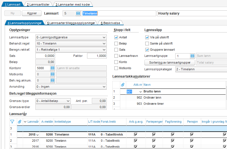Open the 6 Beskrivelse tab
Screen dimensions: 227x149
point(110,23)
